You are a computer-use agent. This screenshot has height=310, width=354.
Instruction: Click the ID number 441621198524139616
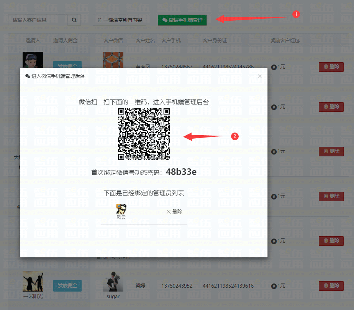pos(228,286)
